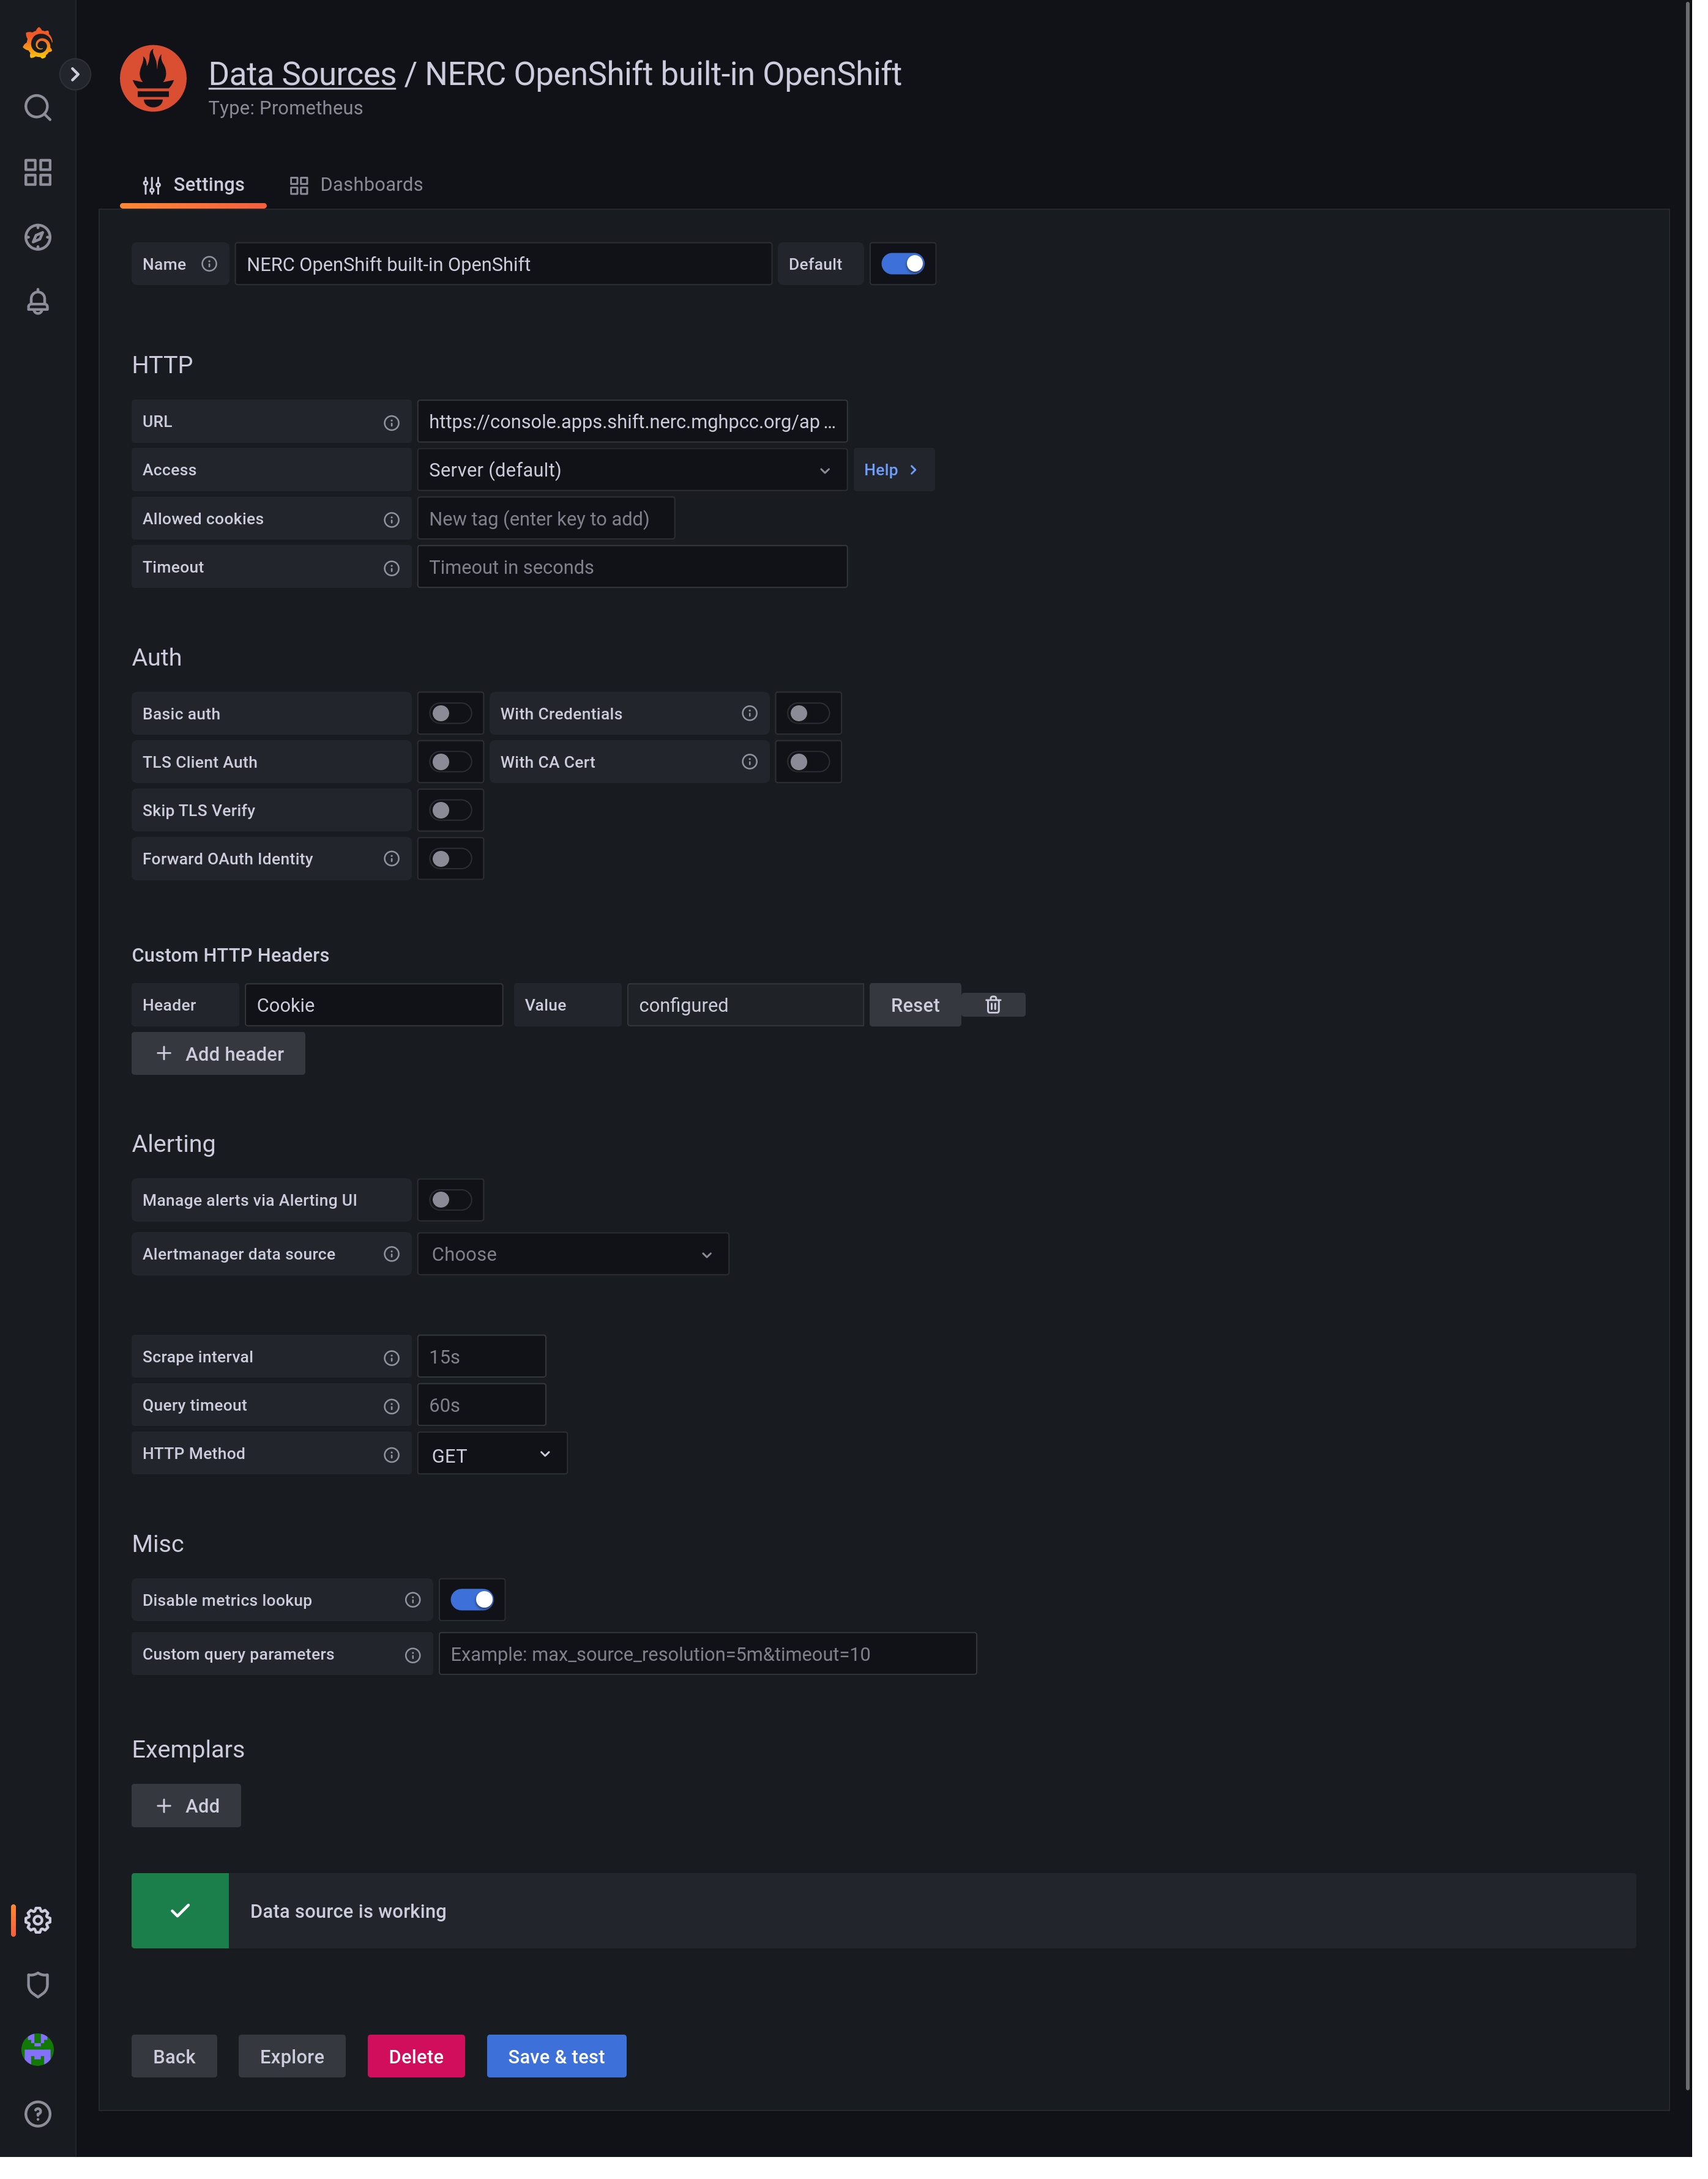This screenshot has width=1708, height=2179.
Task: Open the HTTP Method GET dropdown
Action: click(496, 1468)
